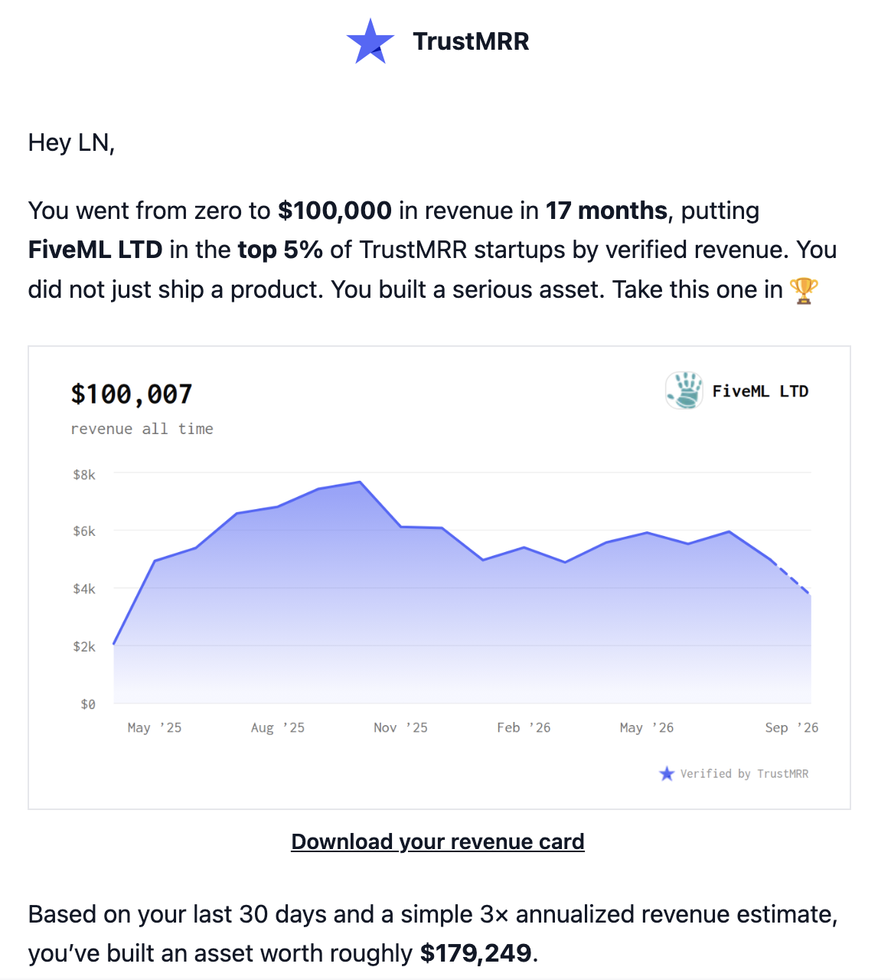Open the Download your revenue card link
This screenshot has height=980, width=891.
438,841
